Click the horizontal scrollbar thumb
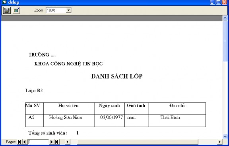229x146 pixels. (138, 142)
